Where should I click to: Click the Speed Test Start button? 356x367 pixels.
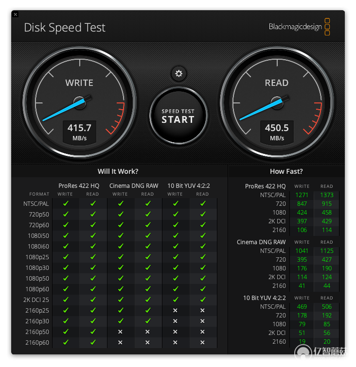tap(178, 116)
